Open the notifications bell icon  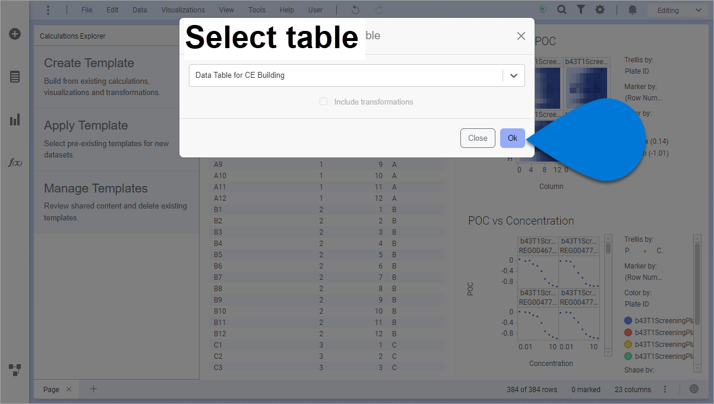coord(633,10)
